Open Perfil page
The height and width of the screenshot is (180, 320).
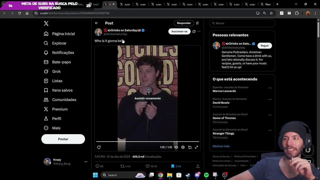[x=53, y=118]
